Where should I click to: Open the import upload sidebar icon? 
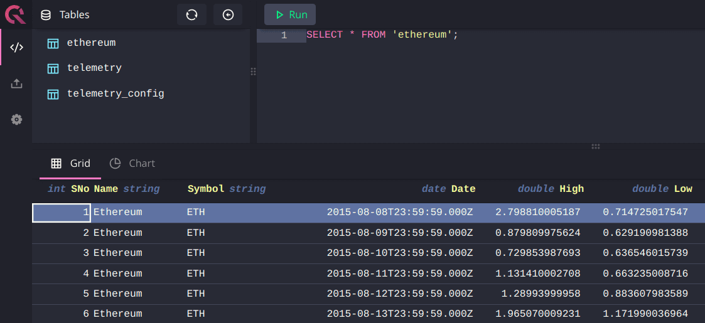17,83
